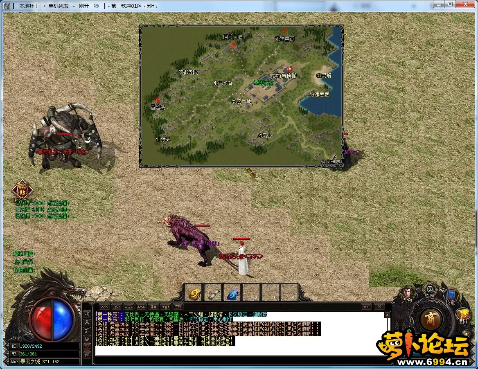Click the three-figure group chat toolbar icon

[141, 307]
